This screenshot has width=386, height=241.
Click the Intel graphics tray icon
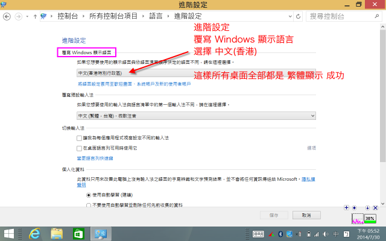click(289, 234)
